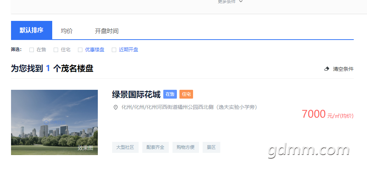Click the 清空条件 text link
The width and height of the screenshot is (367, 173).
pyautogui.click(x=343, y=69)
